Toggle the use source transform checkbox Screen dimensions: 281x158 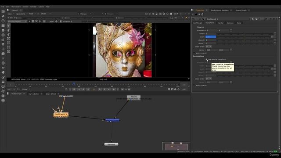207,59
